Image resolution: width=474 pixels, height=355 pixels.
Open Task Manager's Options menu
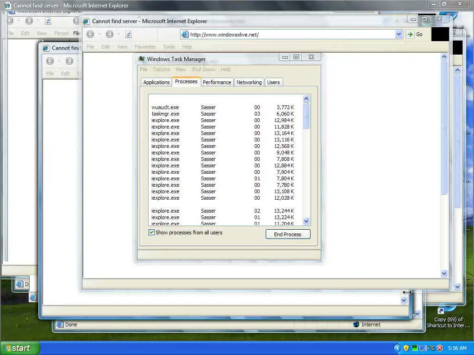coord(162,69)
